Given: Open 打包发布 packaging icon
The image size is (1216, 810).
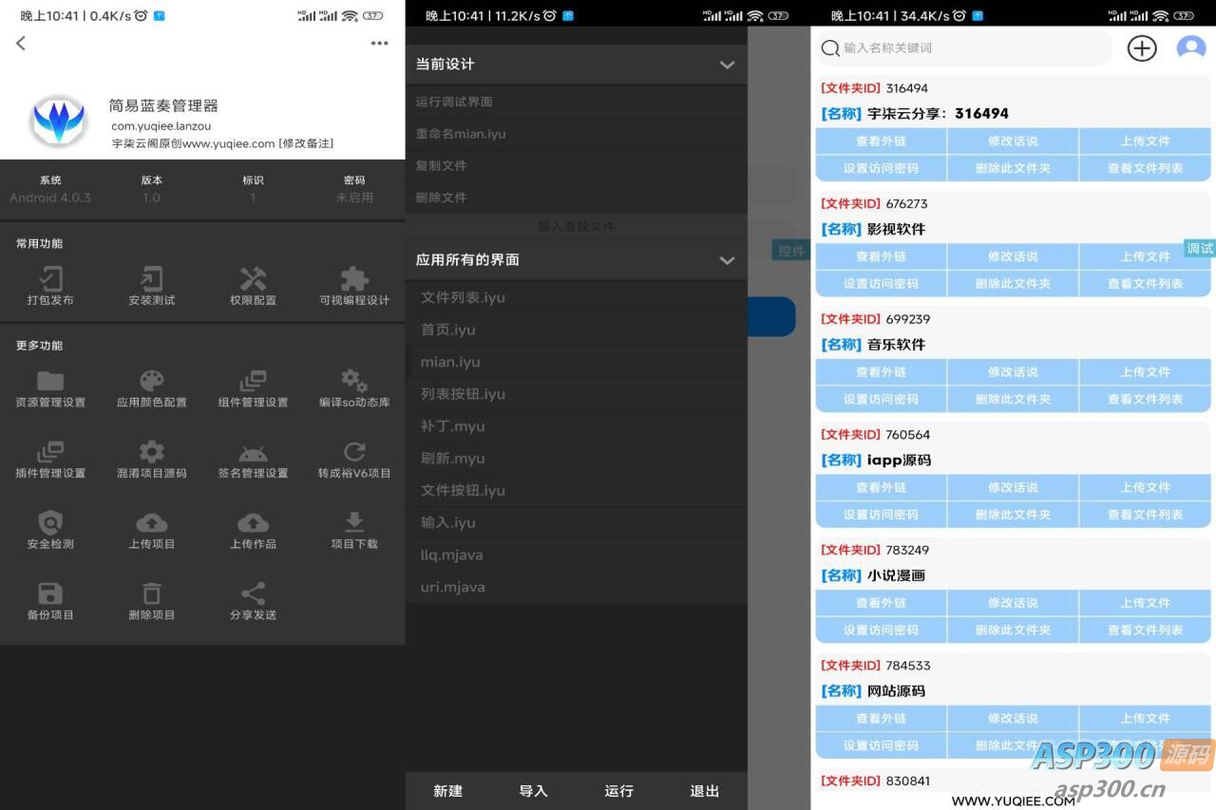Looking at the screenshot, I should click(50, 278).
